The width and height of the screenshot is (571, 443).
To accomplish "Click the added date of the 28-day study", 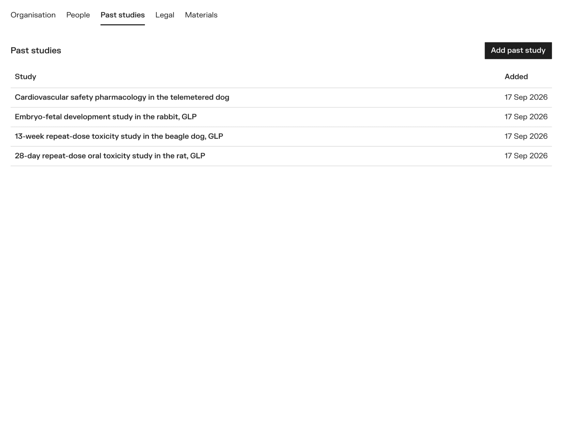I will [x=526, y=156].
